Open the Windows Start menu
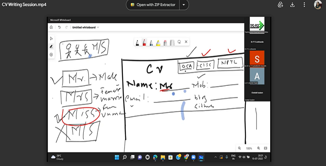This screenshot has height=166, width=326. click(117, 157)
